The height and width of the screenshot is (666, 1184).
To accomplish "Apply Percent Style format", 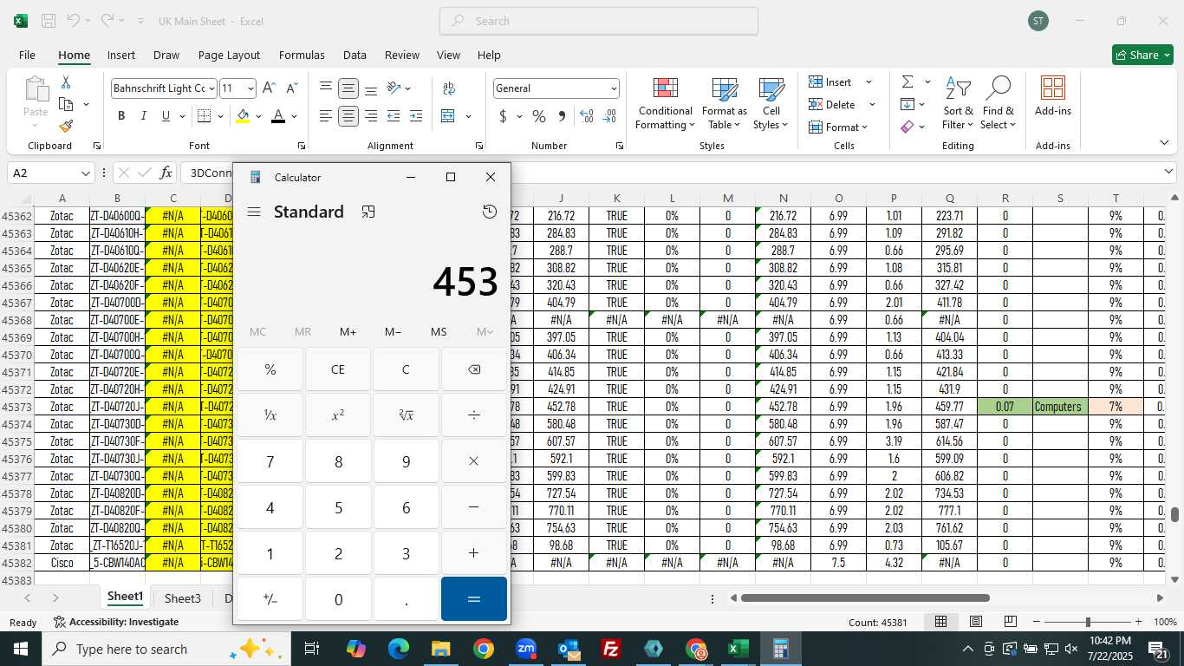I will pyautogui.click(x=539, y=116).
